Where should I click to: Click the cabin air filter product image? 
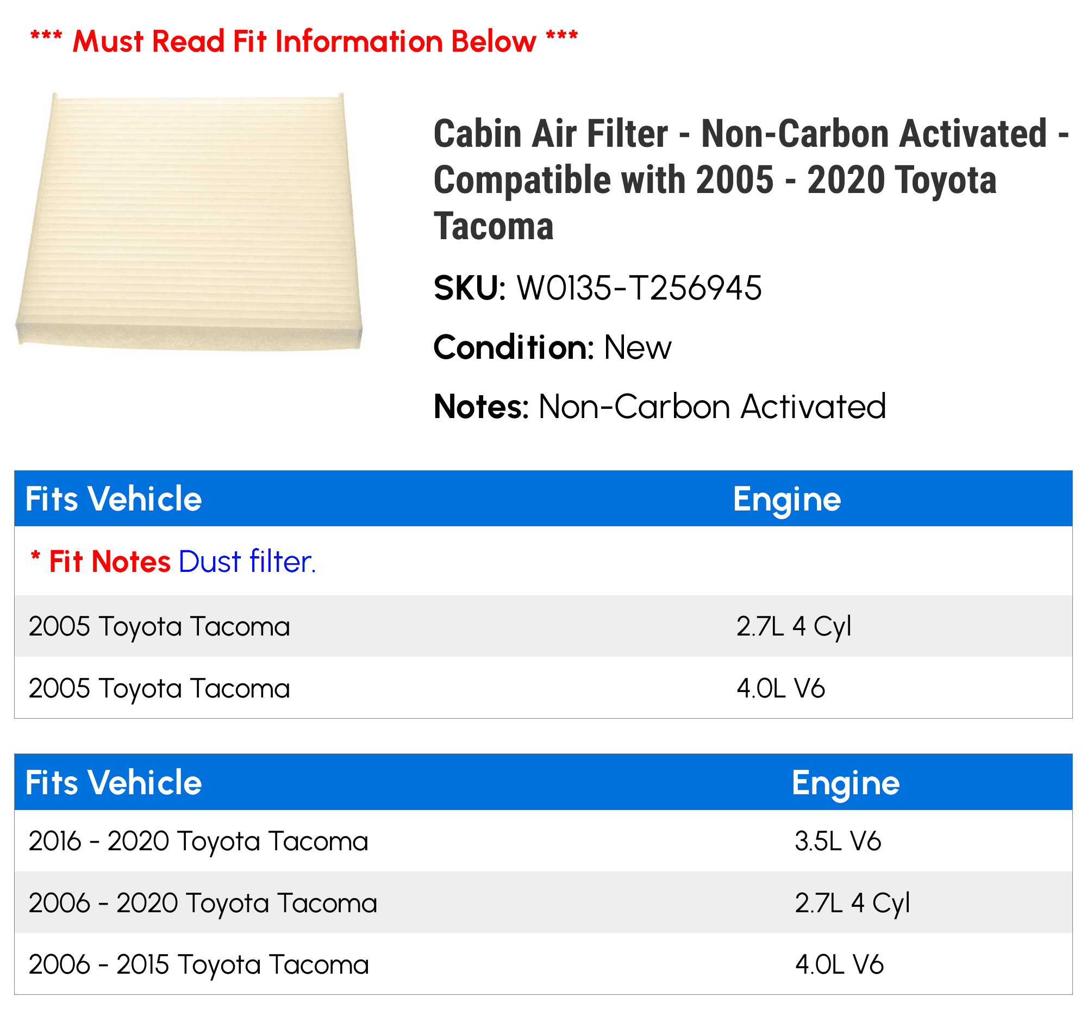click(x=189, y=221)
